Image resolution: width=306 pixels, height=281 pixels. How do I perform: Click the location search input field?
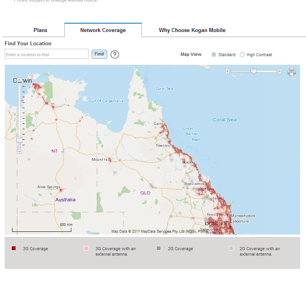pyautogui.click(x=46, y=54)
